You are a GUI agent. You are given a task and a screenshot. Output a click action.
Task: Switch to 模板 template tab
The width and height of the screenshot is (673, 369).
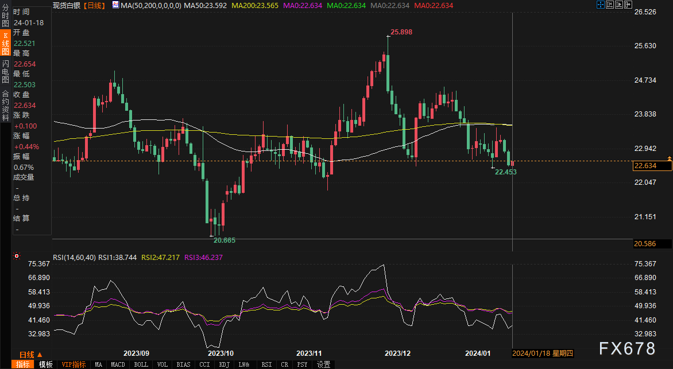pyautogui.click(x=45, y=364)
